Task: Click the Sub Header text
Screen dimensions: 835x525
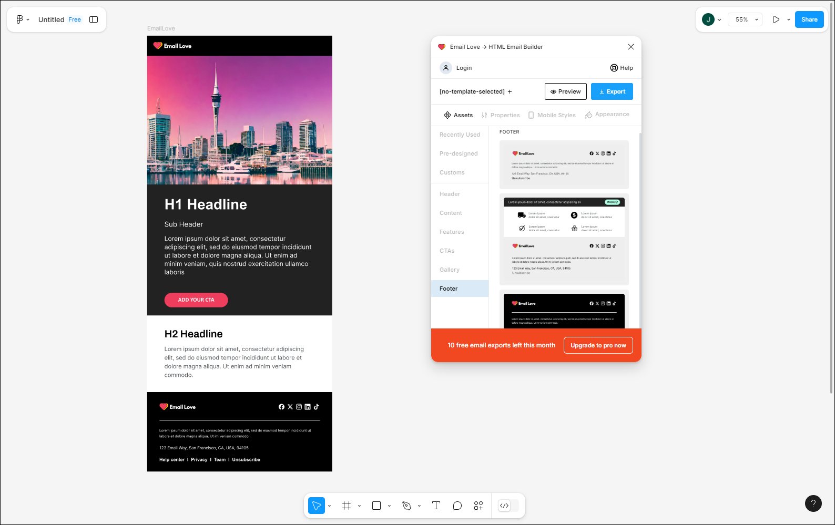Action: [184, 224]
